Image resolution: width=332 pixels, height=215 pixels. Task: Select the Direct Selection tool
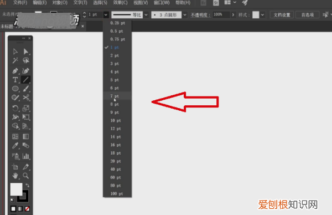[x=26, y=52]
